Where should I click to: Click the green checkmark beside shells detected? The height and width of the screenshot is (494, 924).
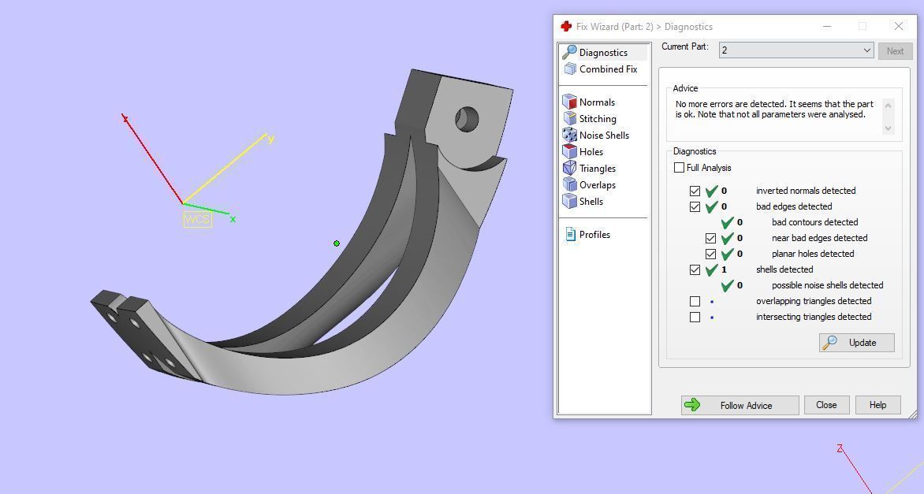coord(712,269)
